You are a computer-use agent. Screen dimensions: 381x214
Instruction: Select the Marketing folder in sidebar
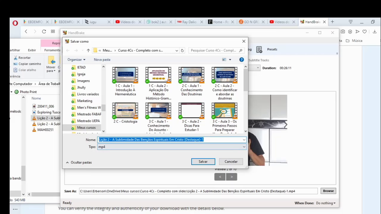(x=85, y=101)
